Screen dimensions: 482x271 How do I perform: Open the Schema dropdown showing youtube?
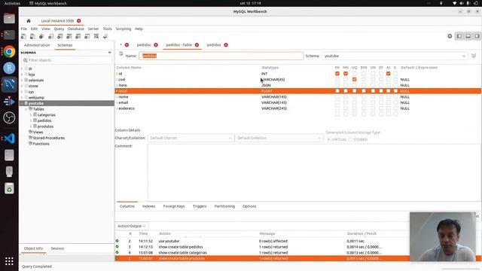coord(395,56)
